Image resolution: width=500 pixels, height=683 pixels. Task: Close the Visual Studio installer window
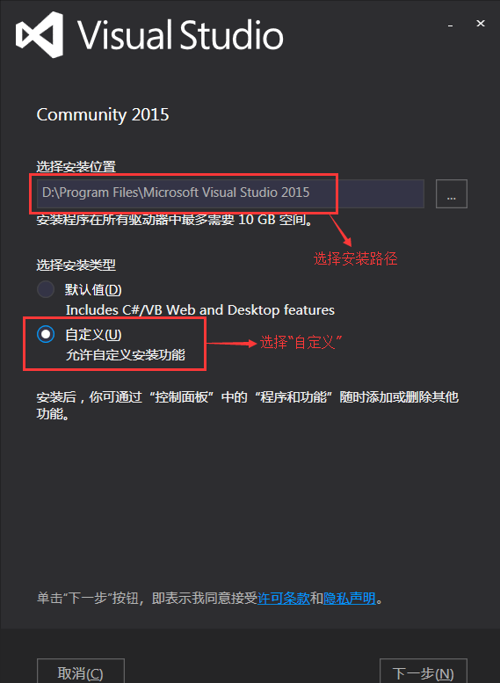click(481, 24)
